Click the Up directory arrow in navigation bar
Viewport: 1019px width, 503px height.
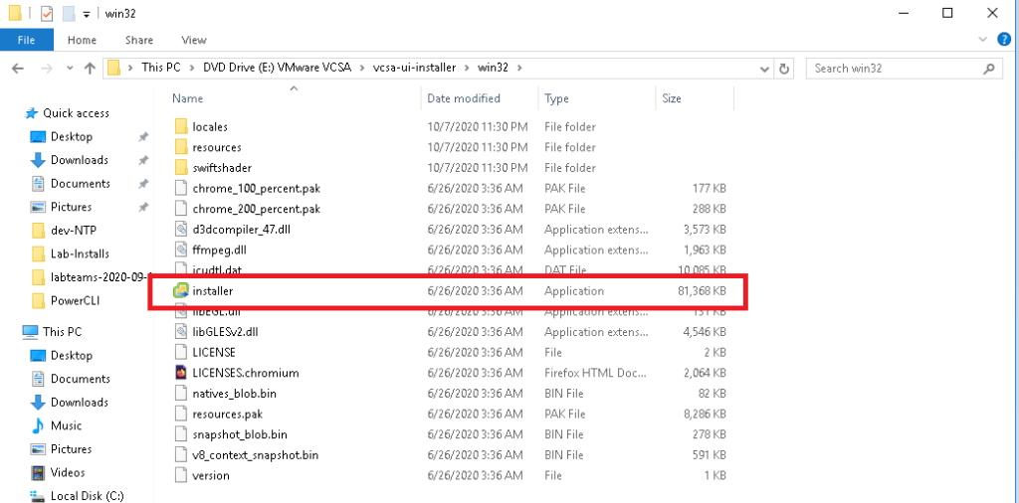tap(91, 69)
